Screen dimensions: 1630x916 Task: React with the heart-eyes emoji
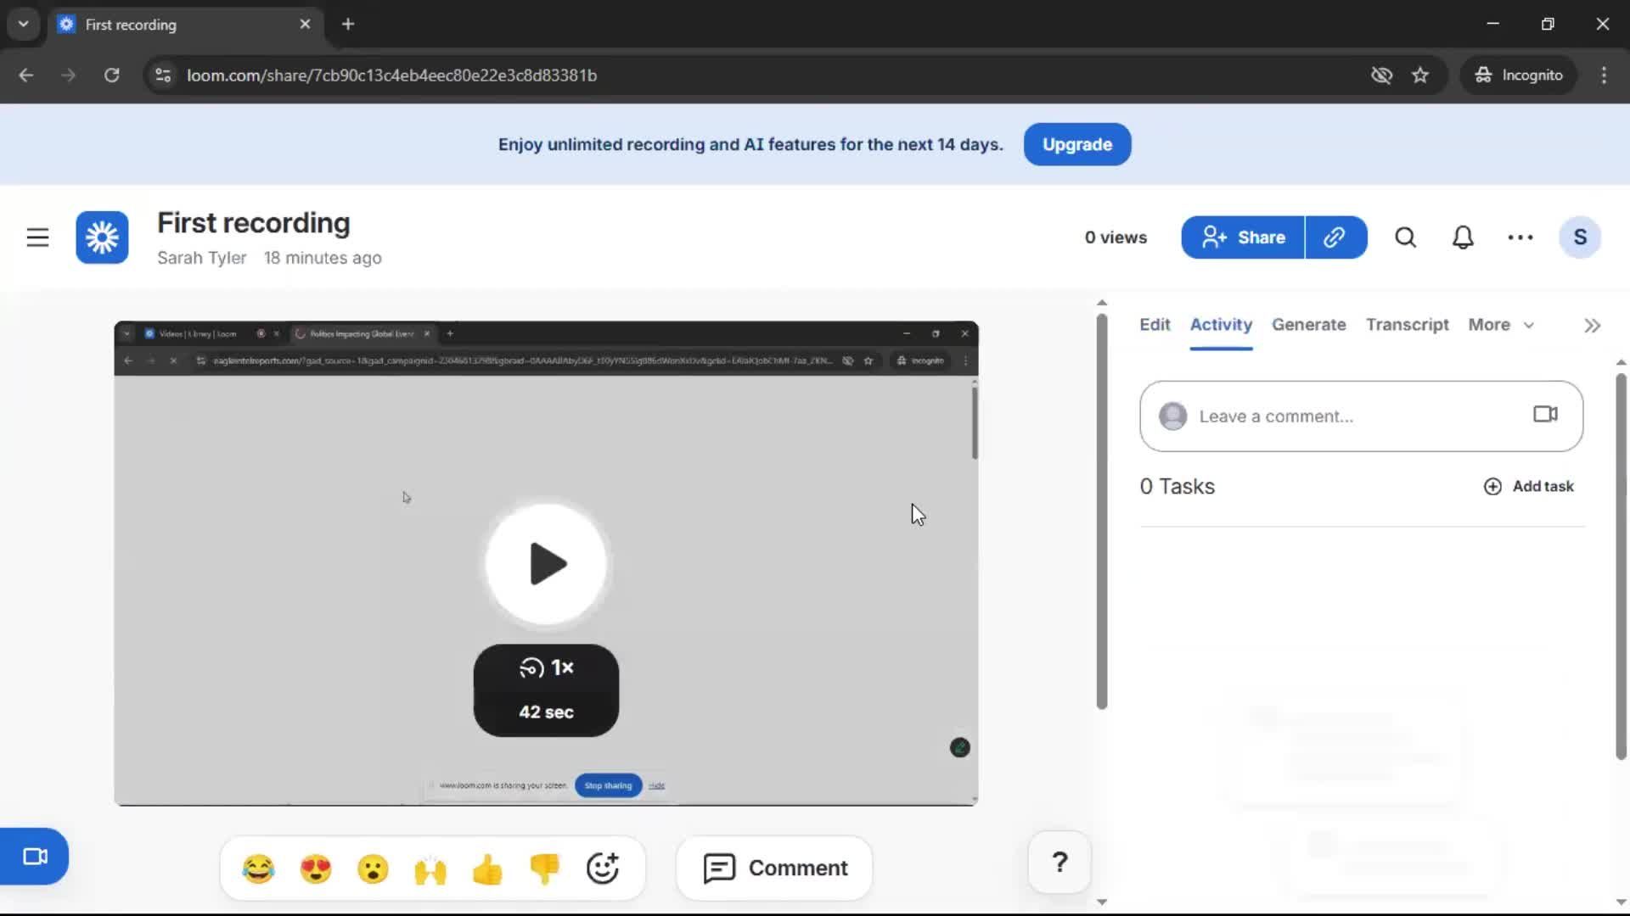click(315, 868)
